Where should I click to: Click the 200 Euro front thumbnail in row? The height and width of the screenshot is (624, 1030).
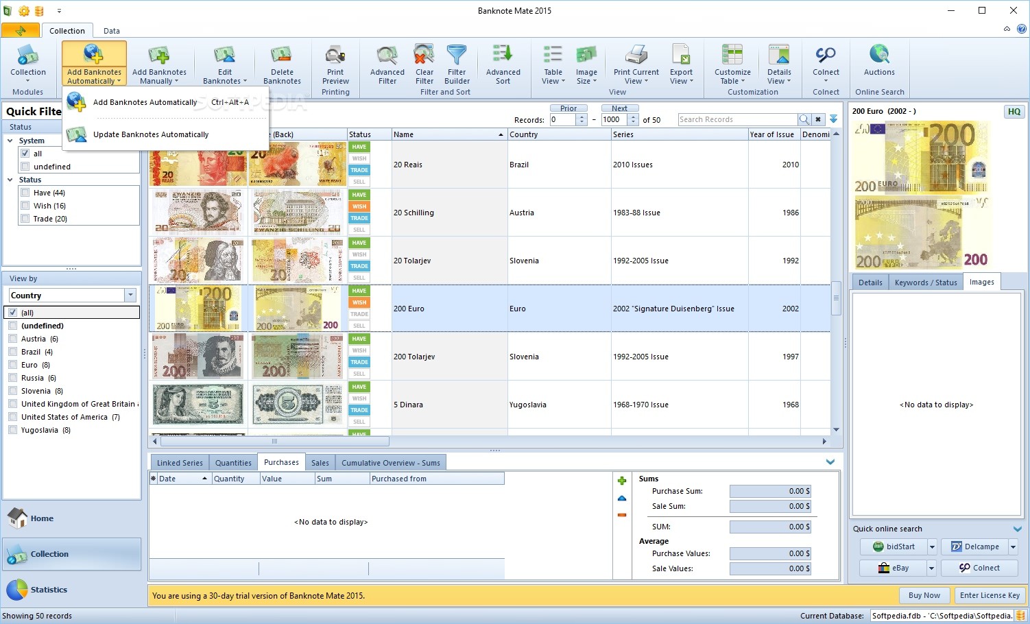198,309
